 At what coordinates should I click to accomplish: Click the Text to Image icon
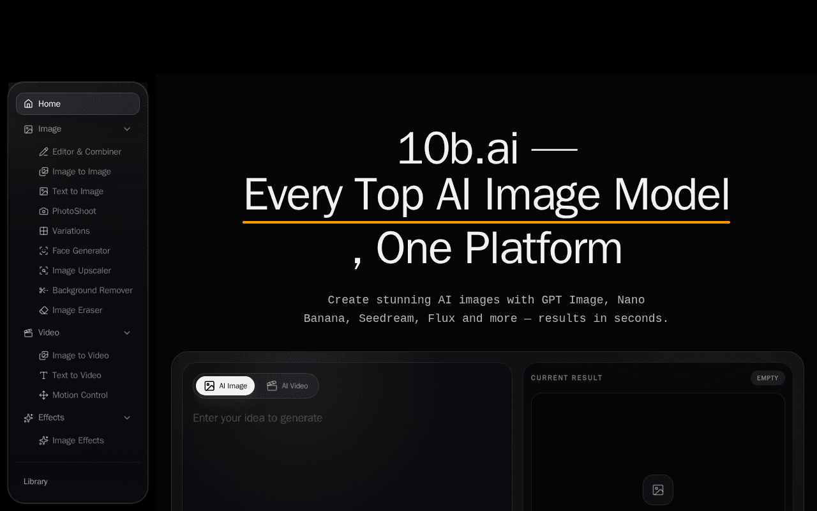pos(43,192)
